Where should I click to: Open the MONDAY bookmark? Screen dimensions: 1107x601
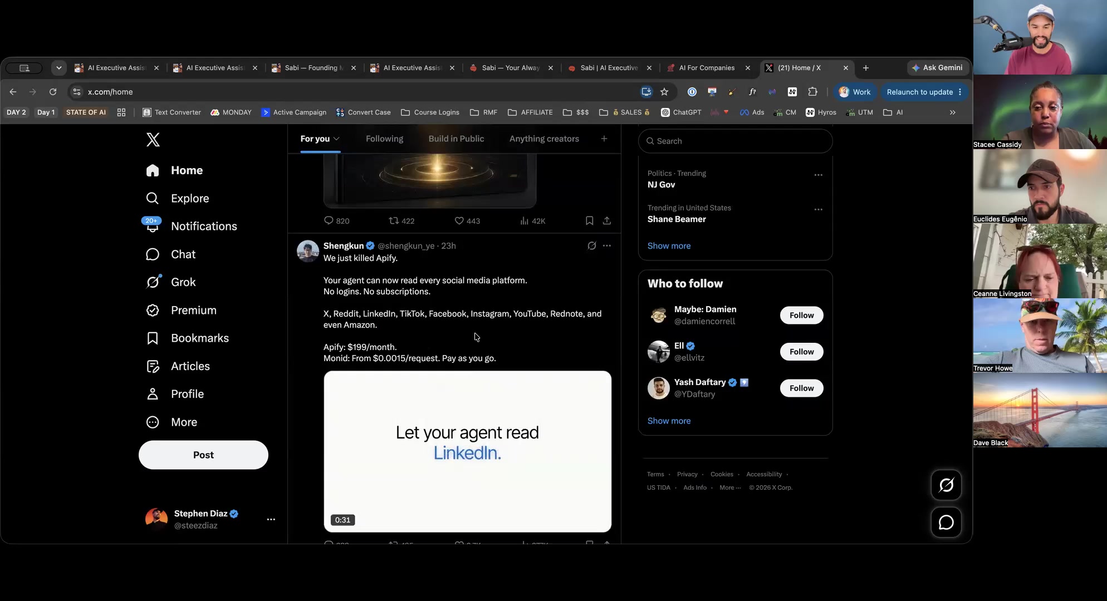pyautogui.click(x=231, y=112)
